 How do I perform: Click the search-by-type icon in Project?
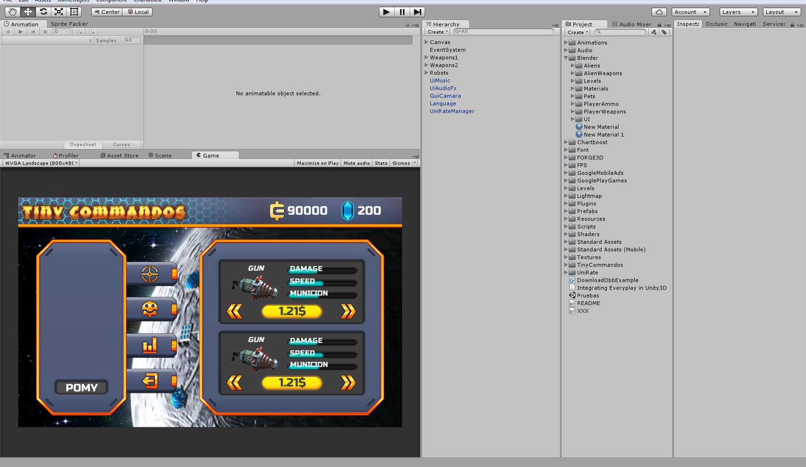pos(653,32)
